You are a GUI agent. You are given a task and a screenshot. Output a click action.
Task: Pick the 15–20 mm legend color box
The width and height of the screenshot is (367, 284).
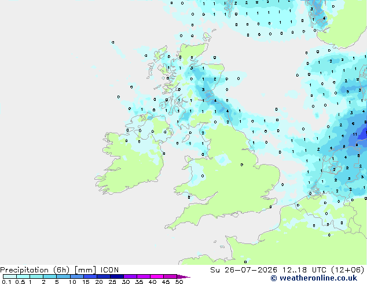90,276
